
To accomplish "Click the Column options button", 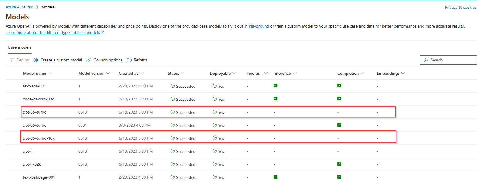I will 104,60.
